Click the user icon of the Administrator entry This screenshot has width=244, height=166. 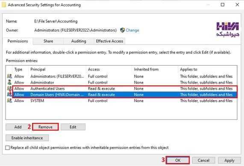(9, 82)
